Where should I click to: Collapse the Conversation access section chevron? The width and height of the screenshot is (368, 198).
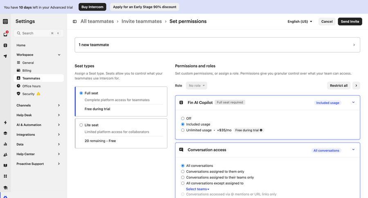tap(353, 150)
